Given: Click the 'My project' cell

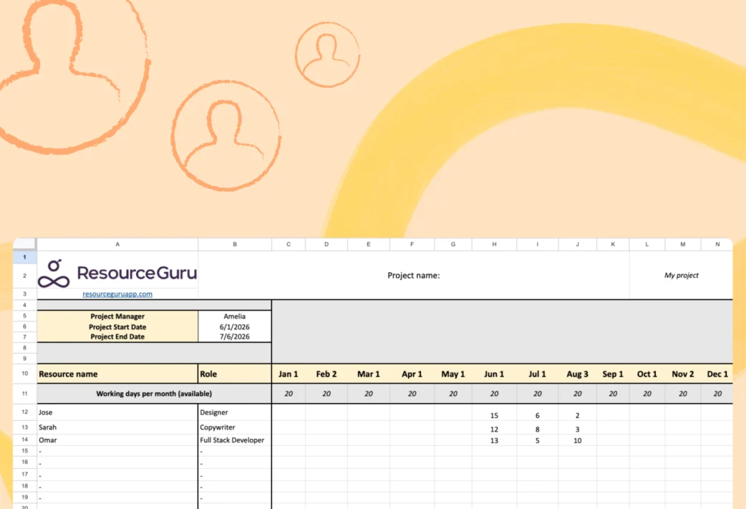Looking at the screenshot, I should (x=682, y=276).
